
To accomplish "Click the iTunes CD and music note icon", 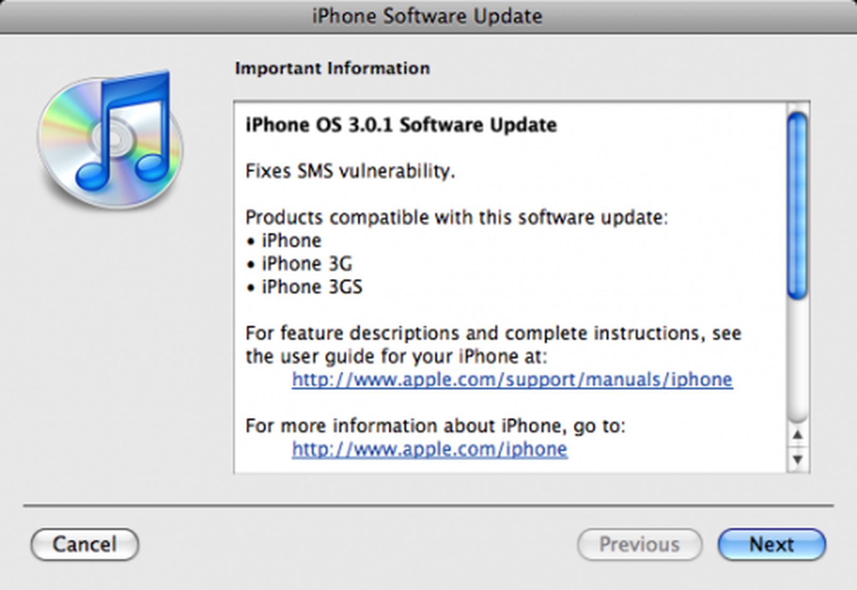I will click(x=110, y=140).
